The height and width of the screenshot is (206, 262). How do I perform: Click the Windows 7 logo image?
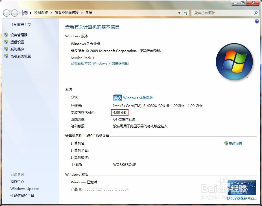[234, 62]
